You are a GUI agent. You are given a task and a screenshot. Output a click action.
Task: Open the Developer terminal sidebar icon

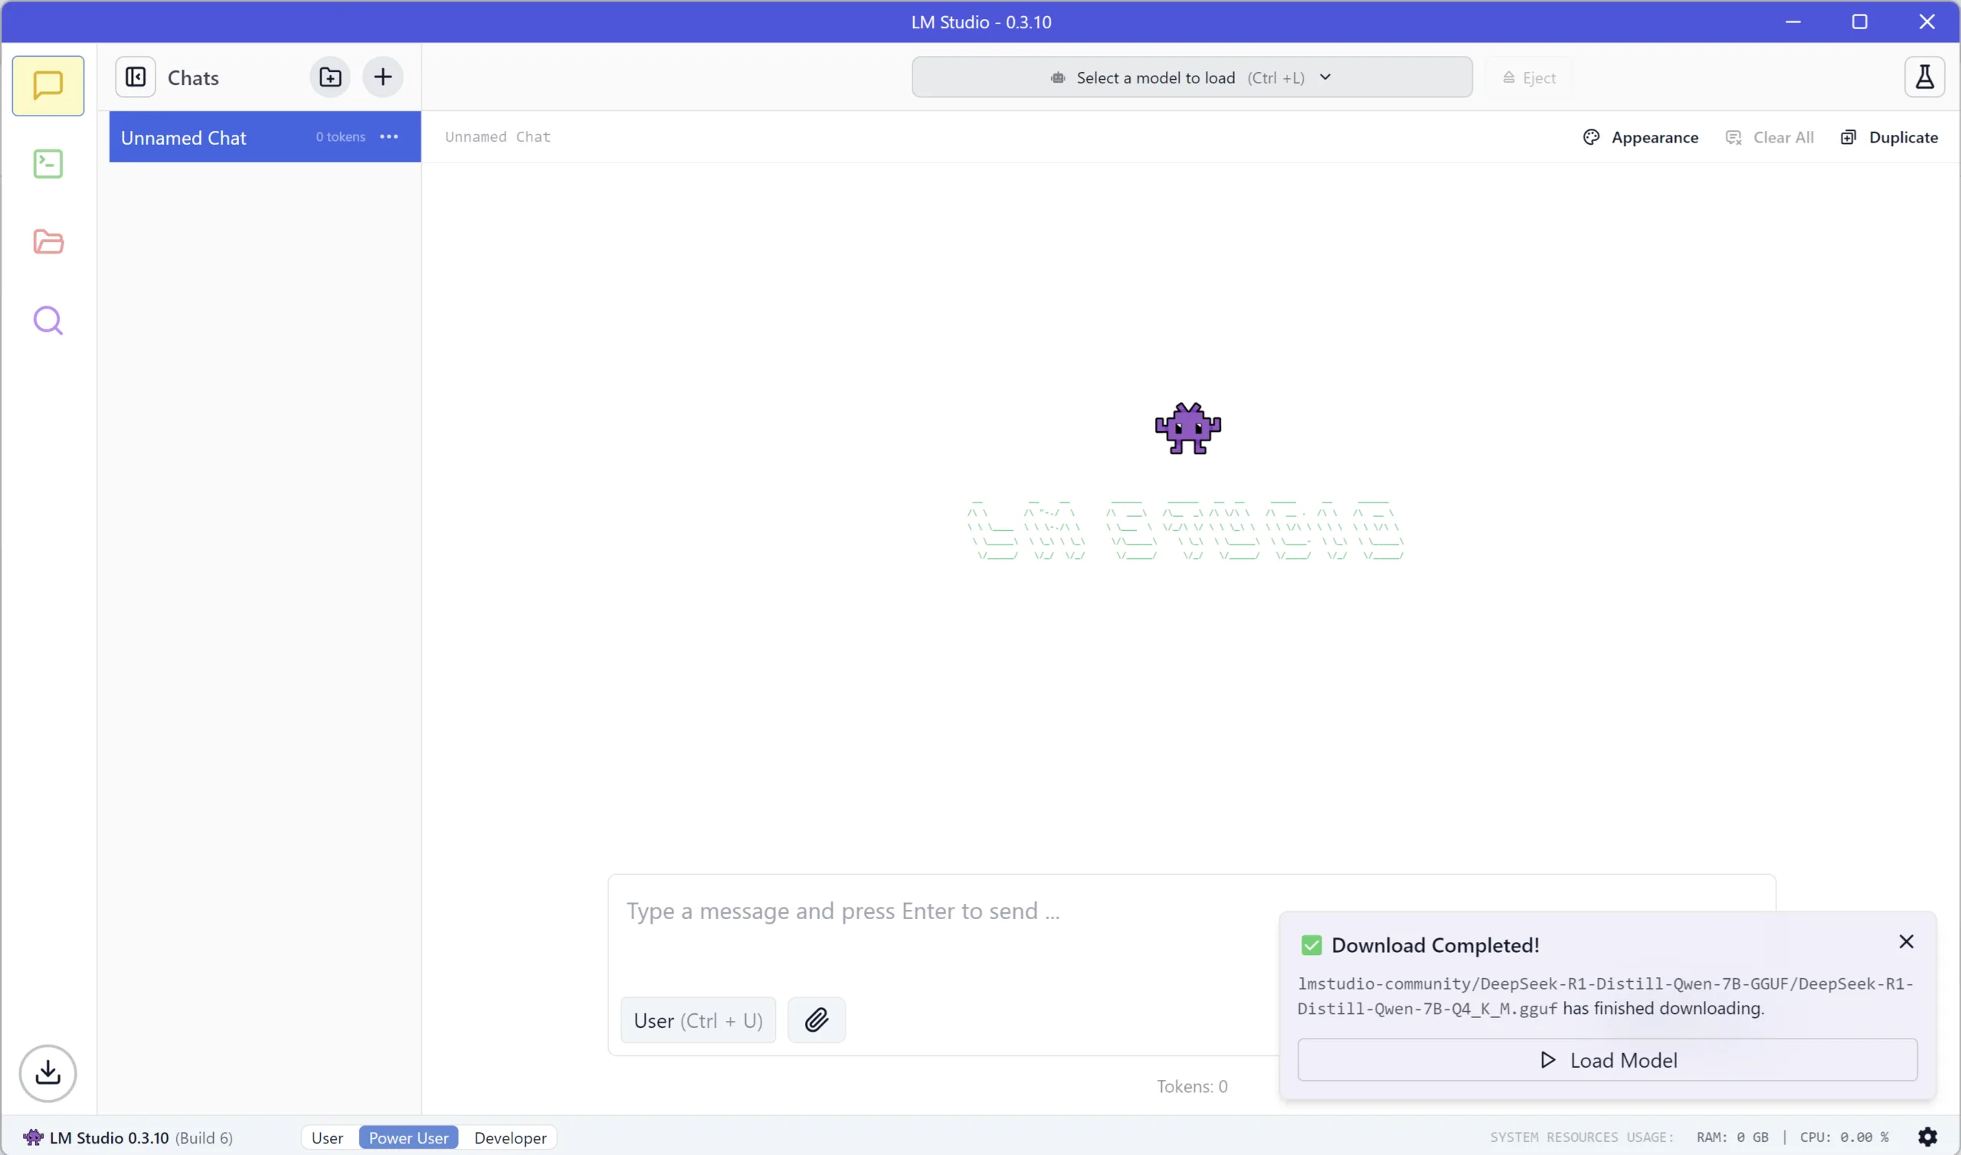point(48,164)
